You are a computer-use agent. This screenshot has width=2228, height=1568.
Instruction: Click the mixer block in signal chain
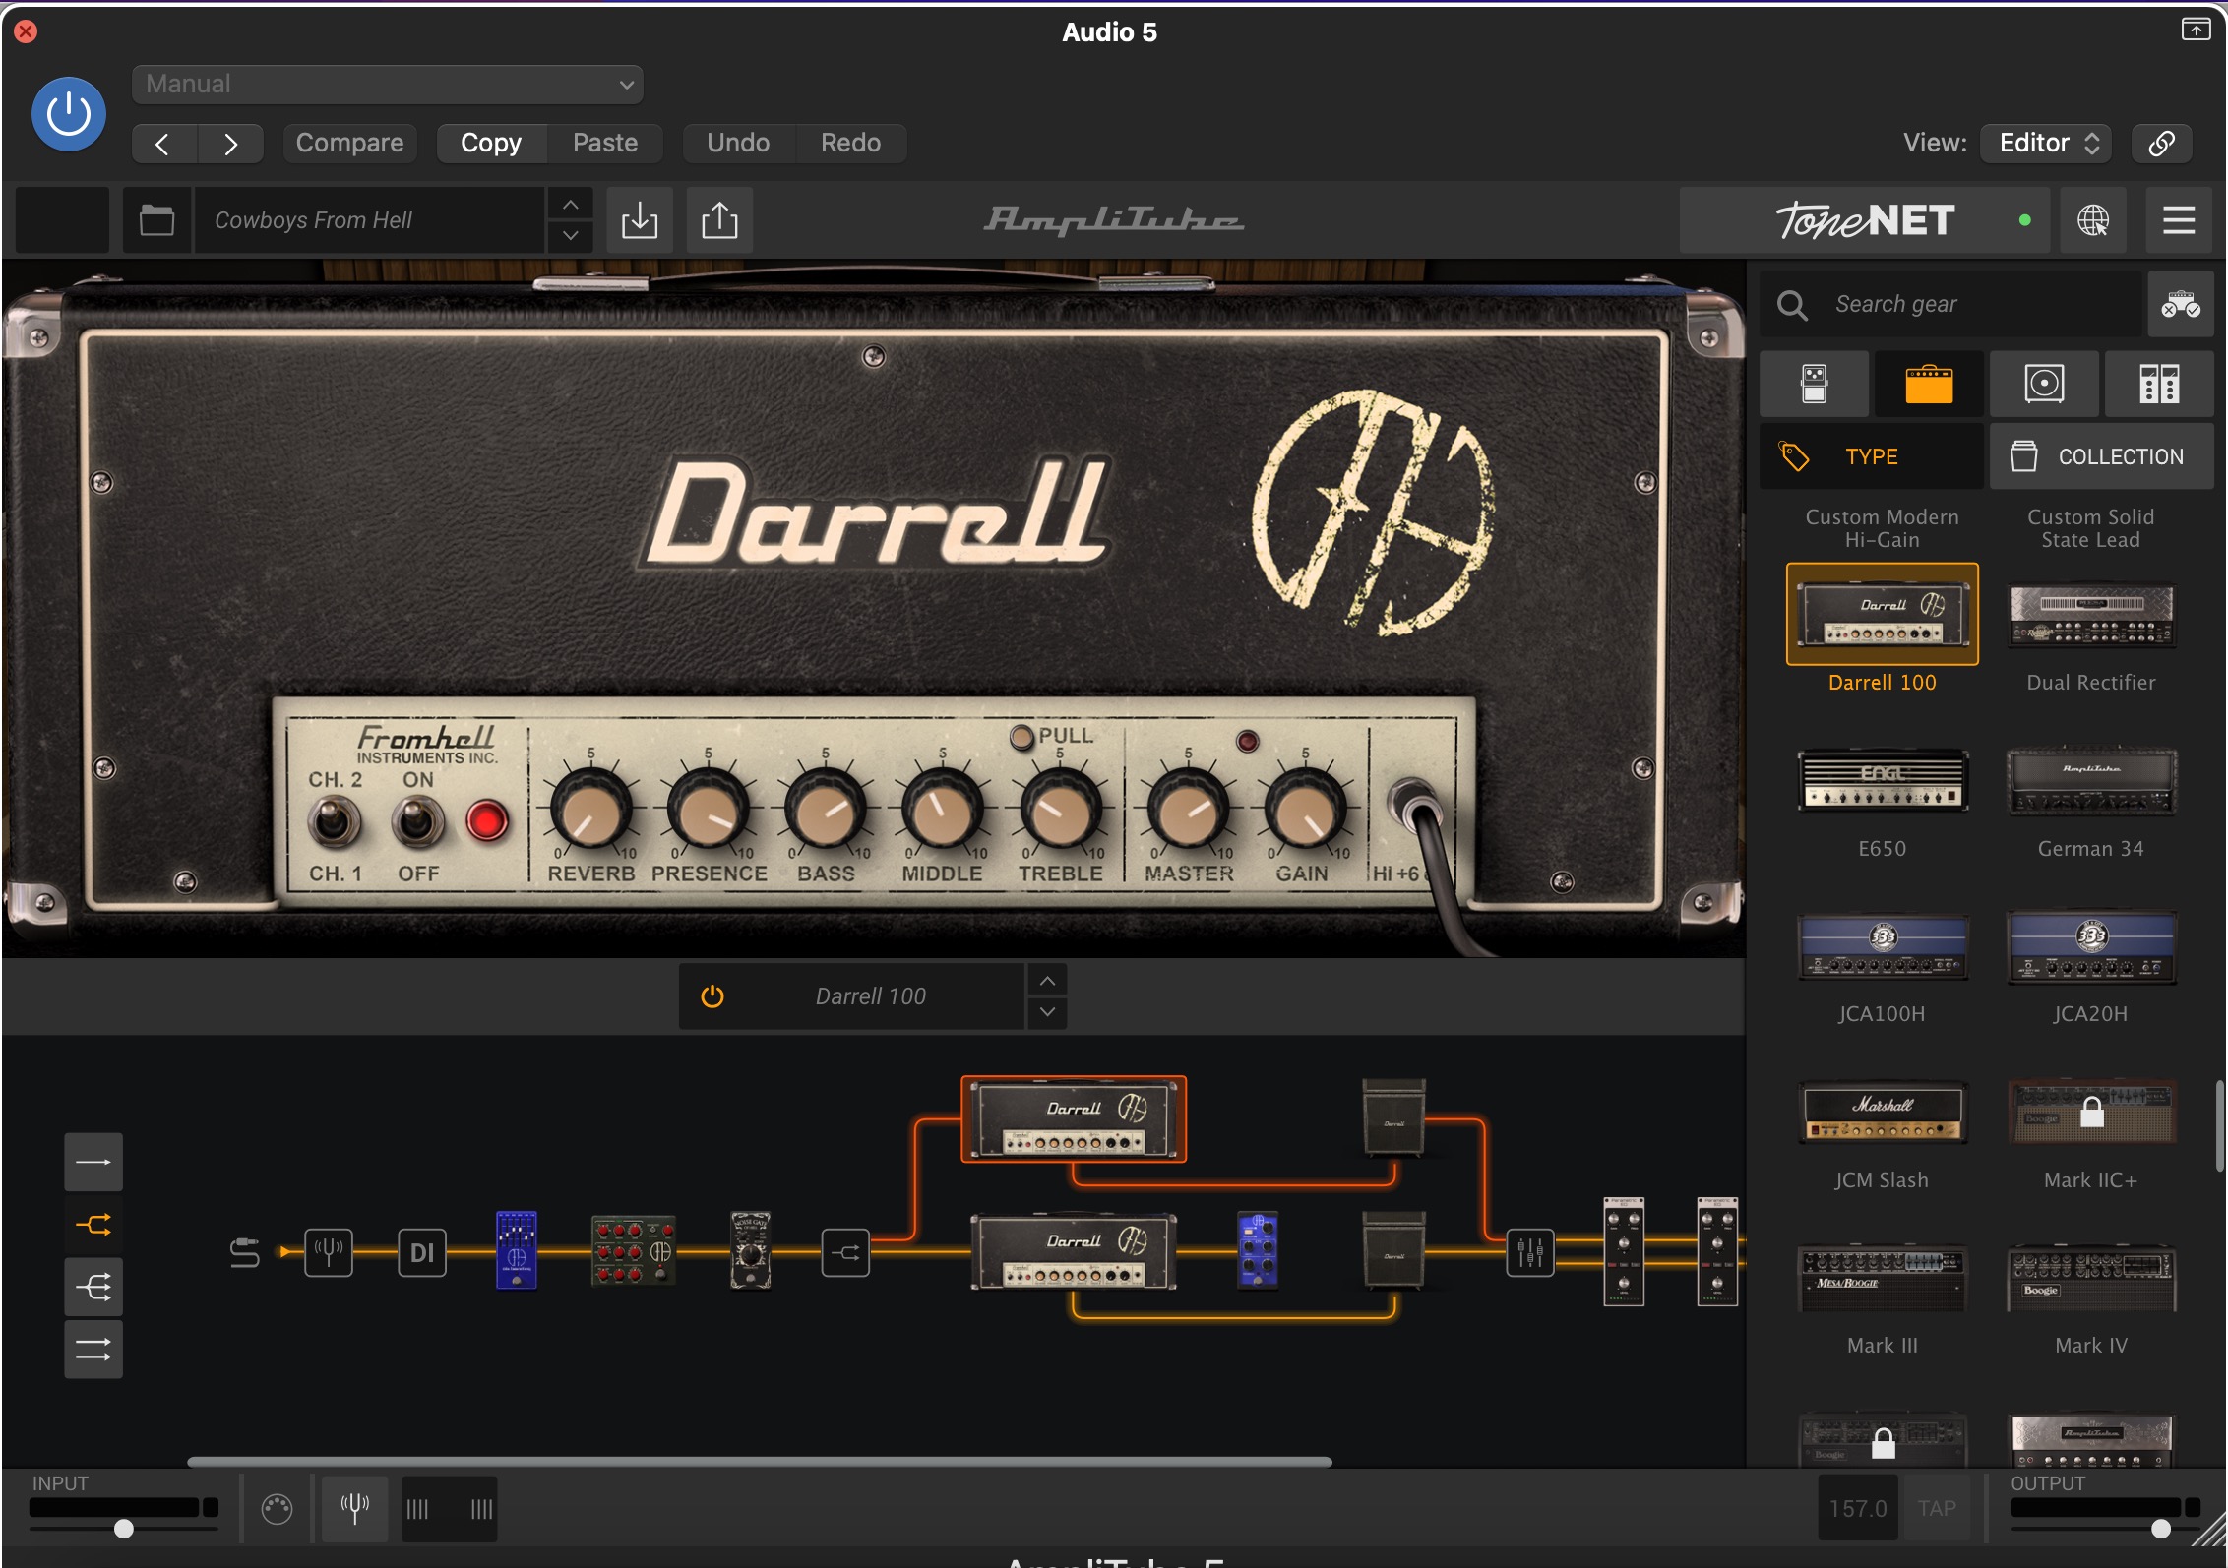point(1530,1252)
